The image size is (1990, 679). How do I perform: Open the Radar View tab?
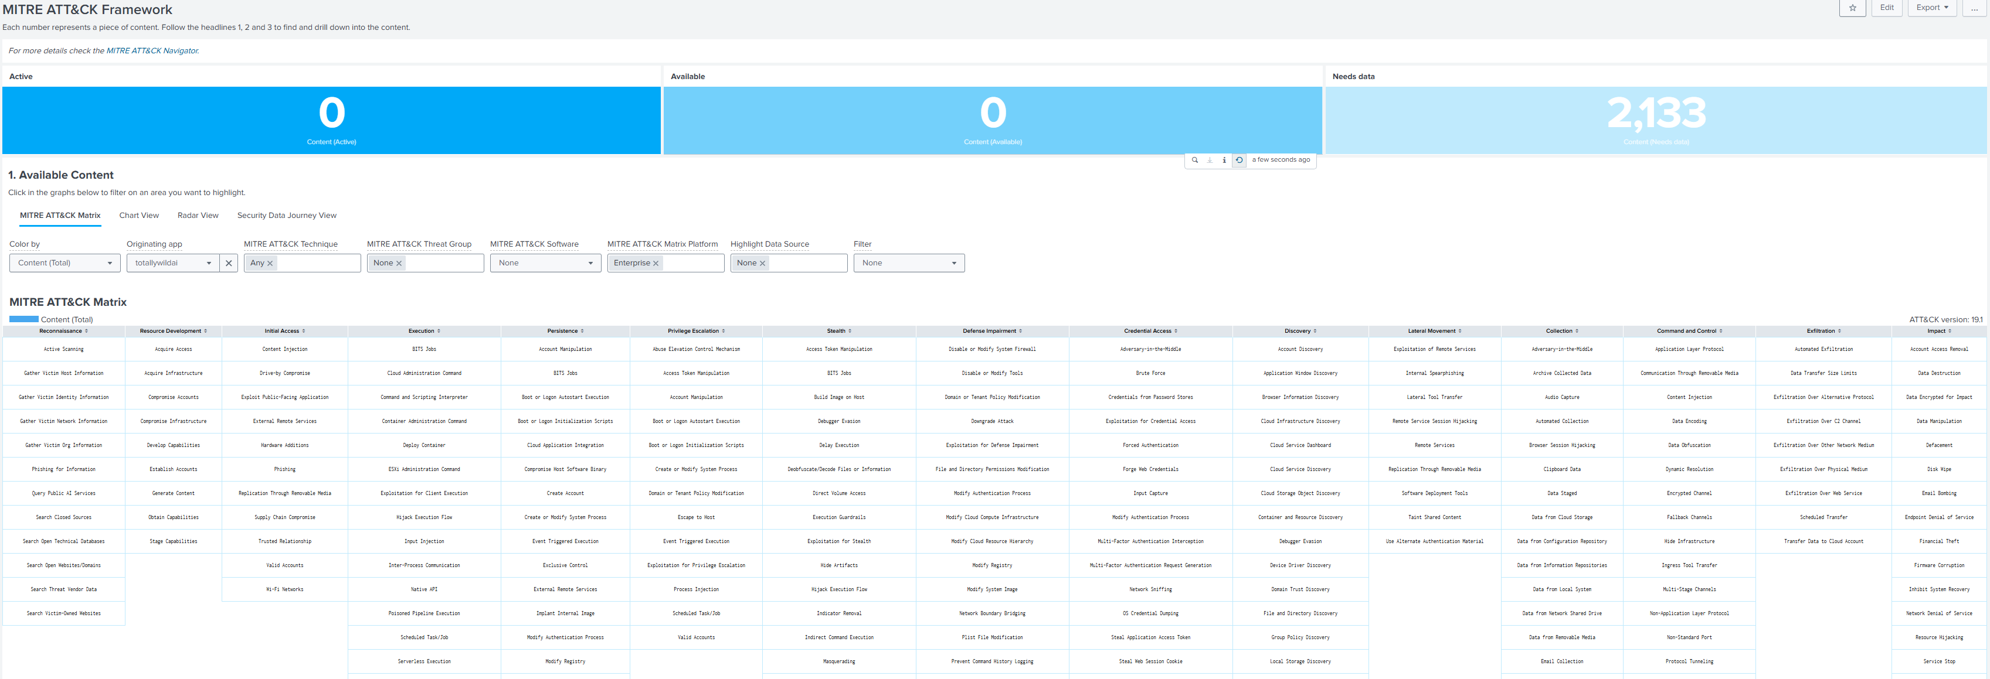198,215
